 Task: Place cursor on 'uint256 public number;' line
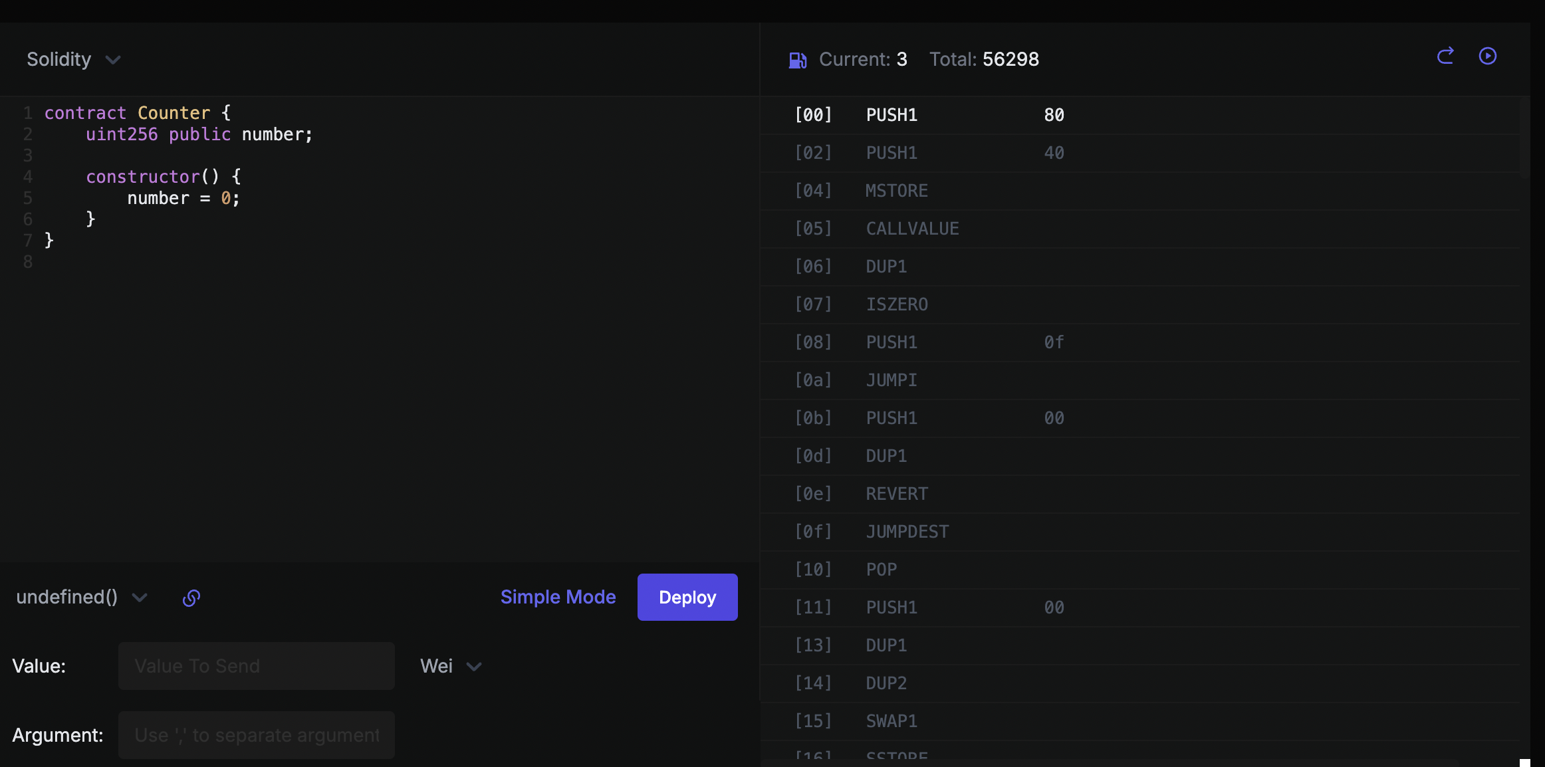coord(199,134)
